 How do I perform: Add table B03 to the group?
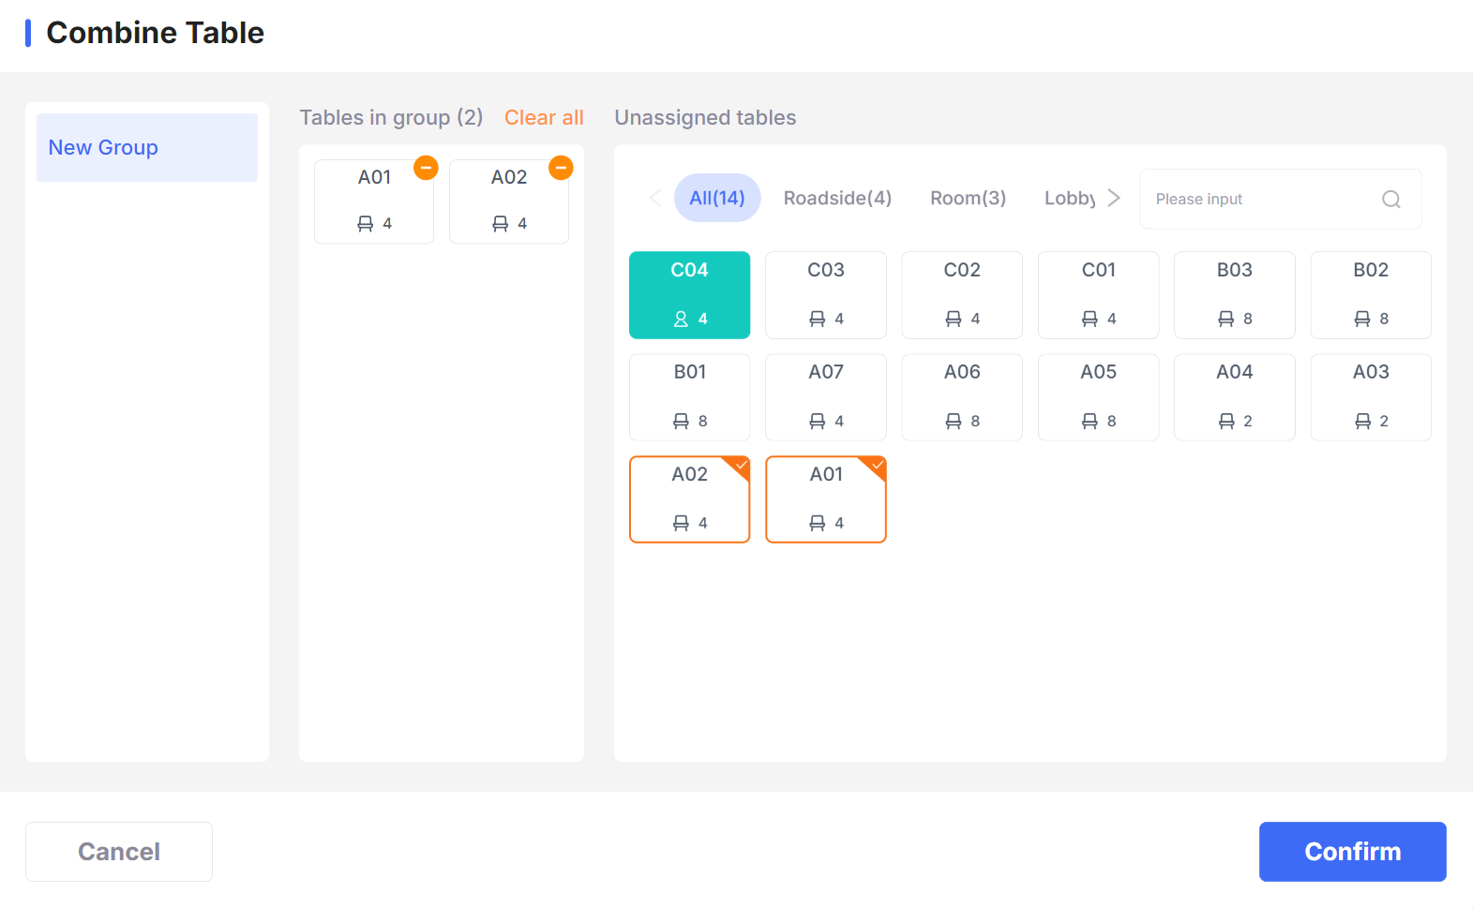tap(1234, 294)
